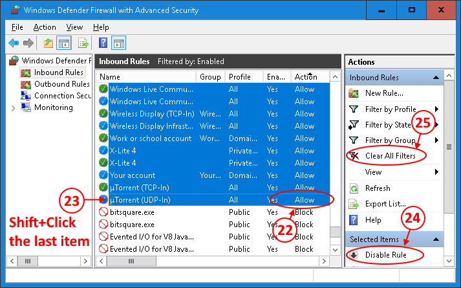
Task: Click the red block icon of first bitsquare.exe
Action: pos(103,212)
